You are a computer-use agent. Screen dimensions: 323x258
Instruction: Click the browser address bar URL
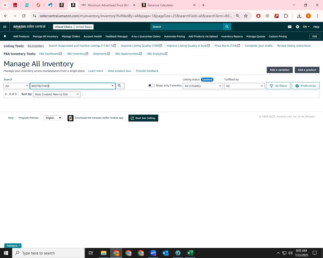(x=136, y=16)
